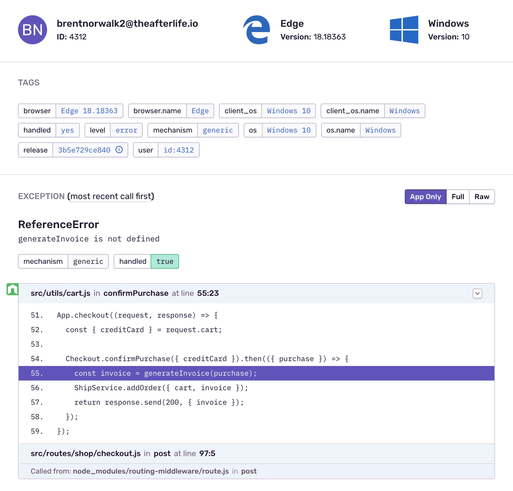The image size is (513, 491).
Task: Toggle most recent call first ordering
Action: (110, 196)
